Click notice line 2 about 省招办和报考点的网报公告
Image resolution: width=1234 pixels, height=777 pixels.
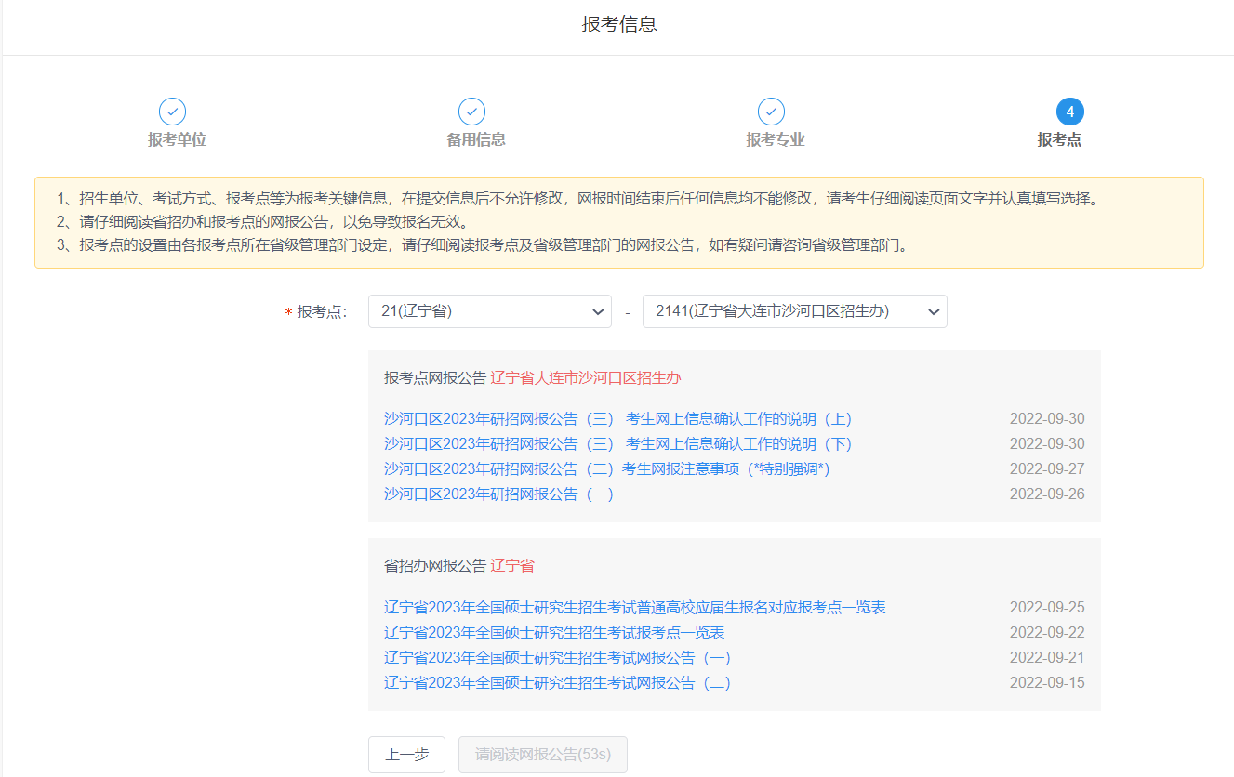point(262,222)
